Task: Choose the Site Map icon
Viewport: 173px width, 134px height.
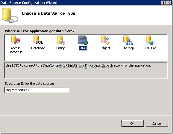Action: coord(128,40)
